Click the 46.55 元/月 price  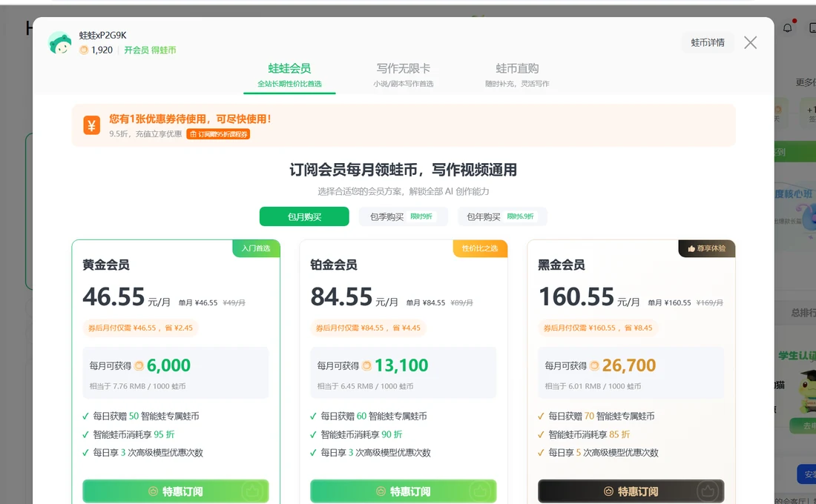126,297
